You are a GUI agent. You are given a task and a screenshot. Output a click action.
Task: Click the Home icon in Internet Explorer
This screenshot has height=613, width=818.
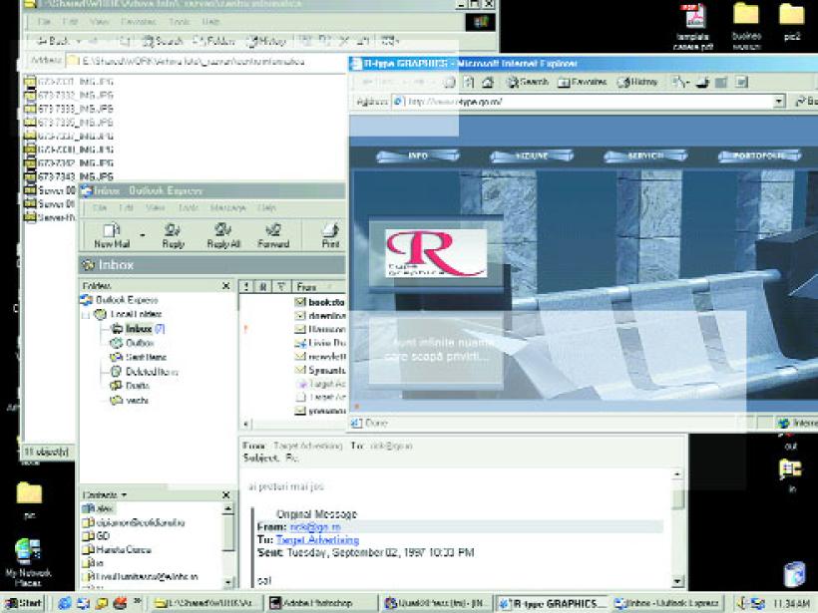click(487, 82)
